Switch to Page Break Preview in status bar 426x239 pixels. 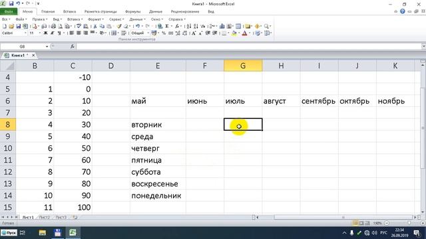click(x=367, y=223)
